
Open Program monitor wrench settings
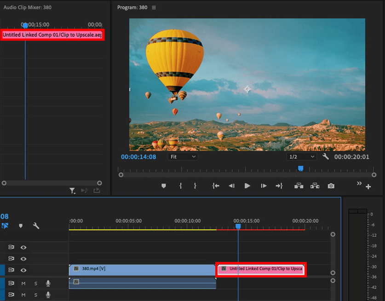[x=326, y=157]
